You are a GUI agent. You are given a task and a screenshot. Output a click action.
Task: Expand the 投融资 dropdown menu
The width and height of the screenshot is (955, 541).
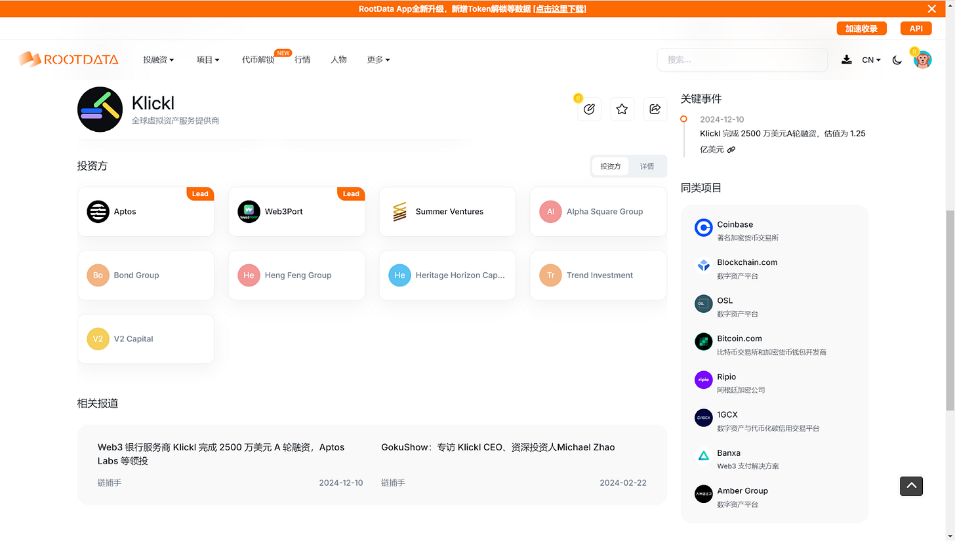(x=158, y=60)
